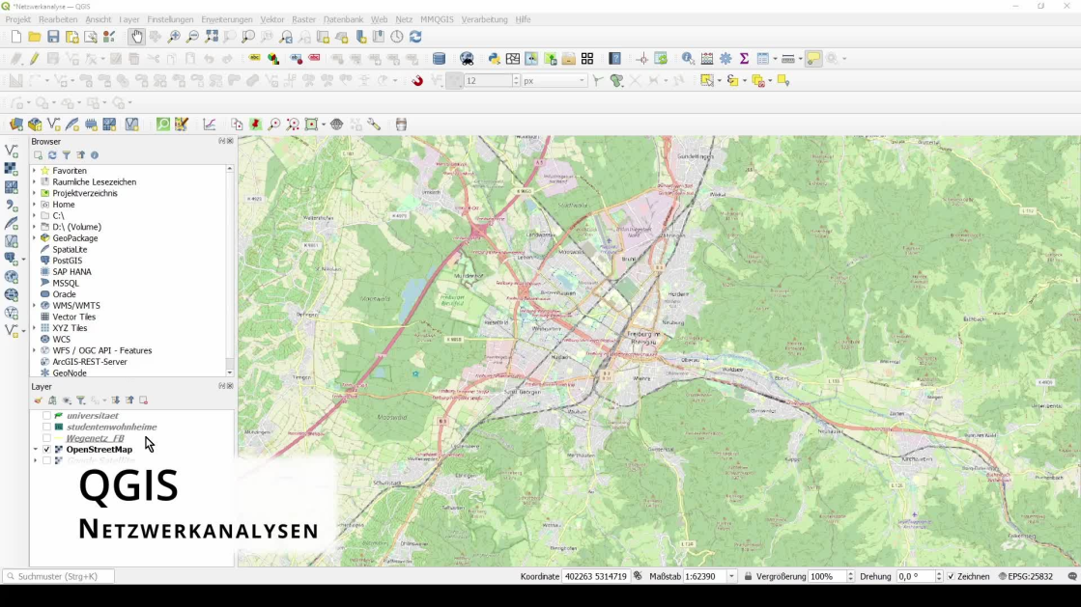Click the Zoom In magnifier tool
The width and height of the screenshot is (1081, 607).
point(174,37)
